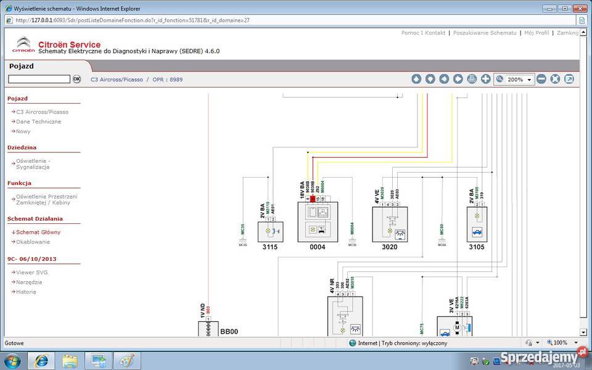Open the Mój Profil menu item

tap(536, 33)
